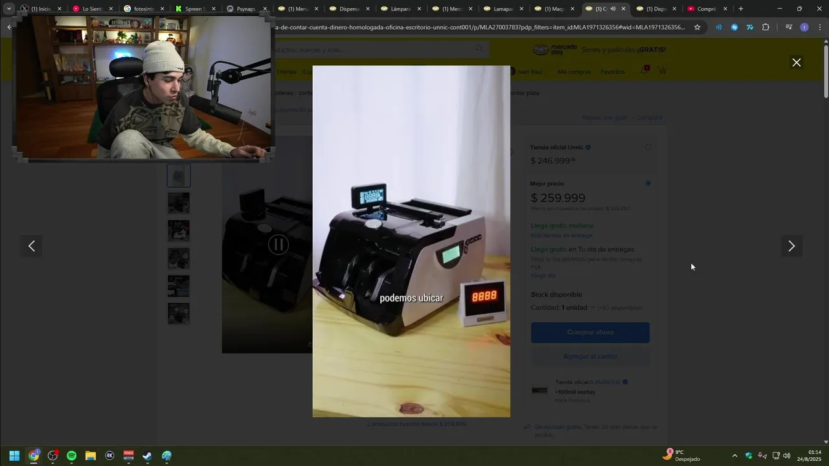The image size is (829, 466).
Task: Click the "Devolución gratis" link
Action: (x=558, y=427)
